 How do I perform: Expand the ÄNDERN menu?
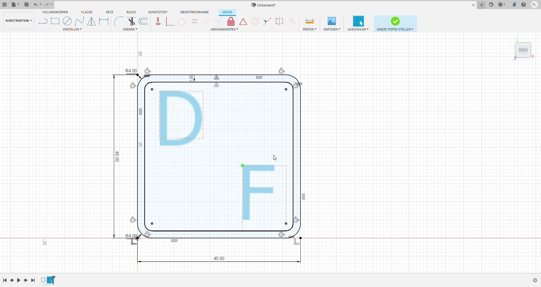point(130,29)
